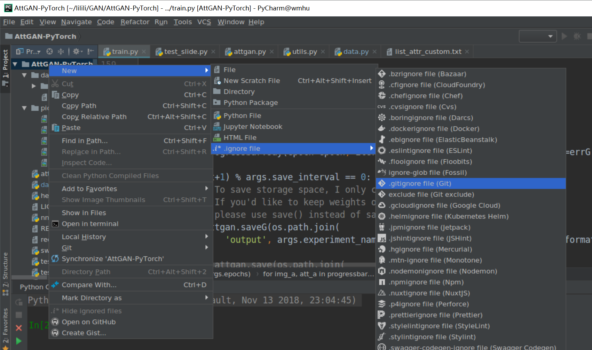Open the Tools menu

(183, 22)
